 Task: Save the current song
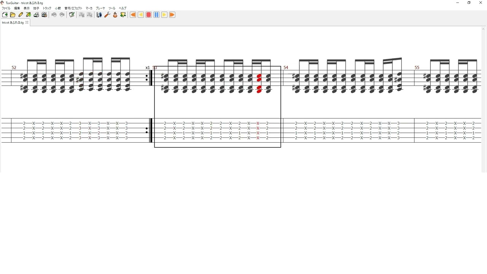pyautogui.click(x=21, y=15)
